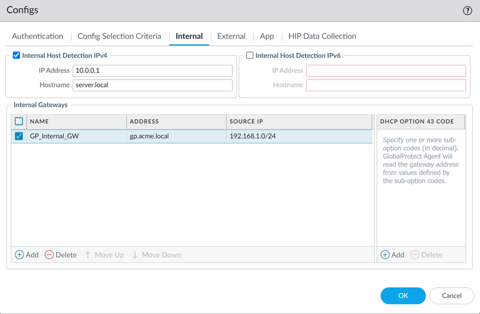Delete a DHCP Option 43 code

426,254
